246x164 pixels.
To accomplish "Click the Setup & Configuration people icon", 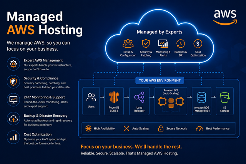I will tap(128, 43).
